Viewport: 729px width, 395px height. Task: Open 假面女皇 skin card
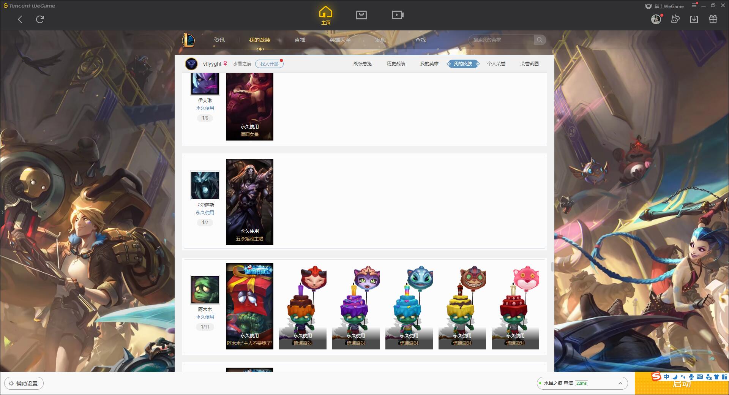(x=249, y=107)
